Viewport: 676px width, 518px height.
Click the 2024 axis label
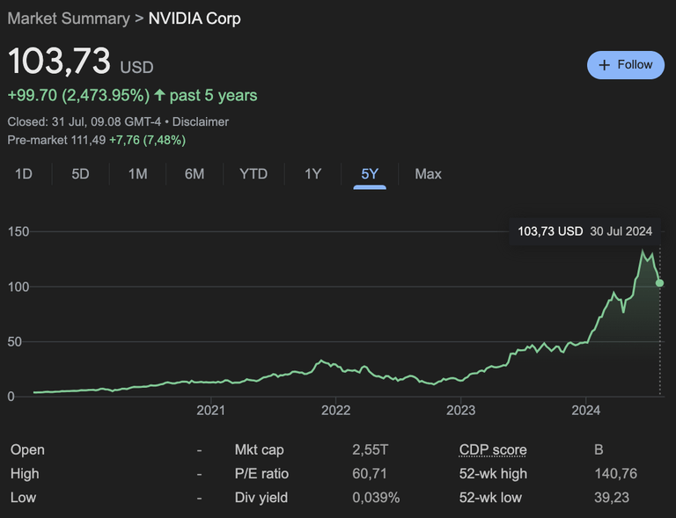coord(586,410)
